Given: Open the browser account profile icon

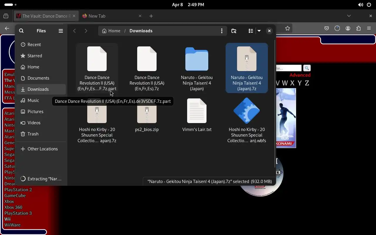Looking at the screenshot, I should pyautogui.click(x=348, y=28).
